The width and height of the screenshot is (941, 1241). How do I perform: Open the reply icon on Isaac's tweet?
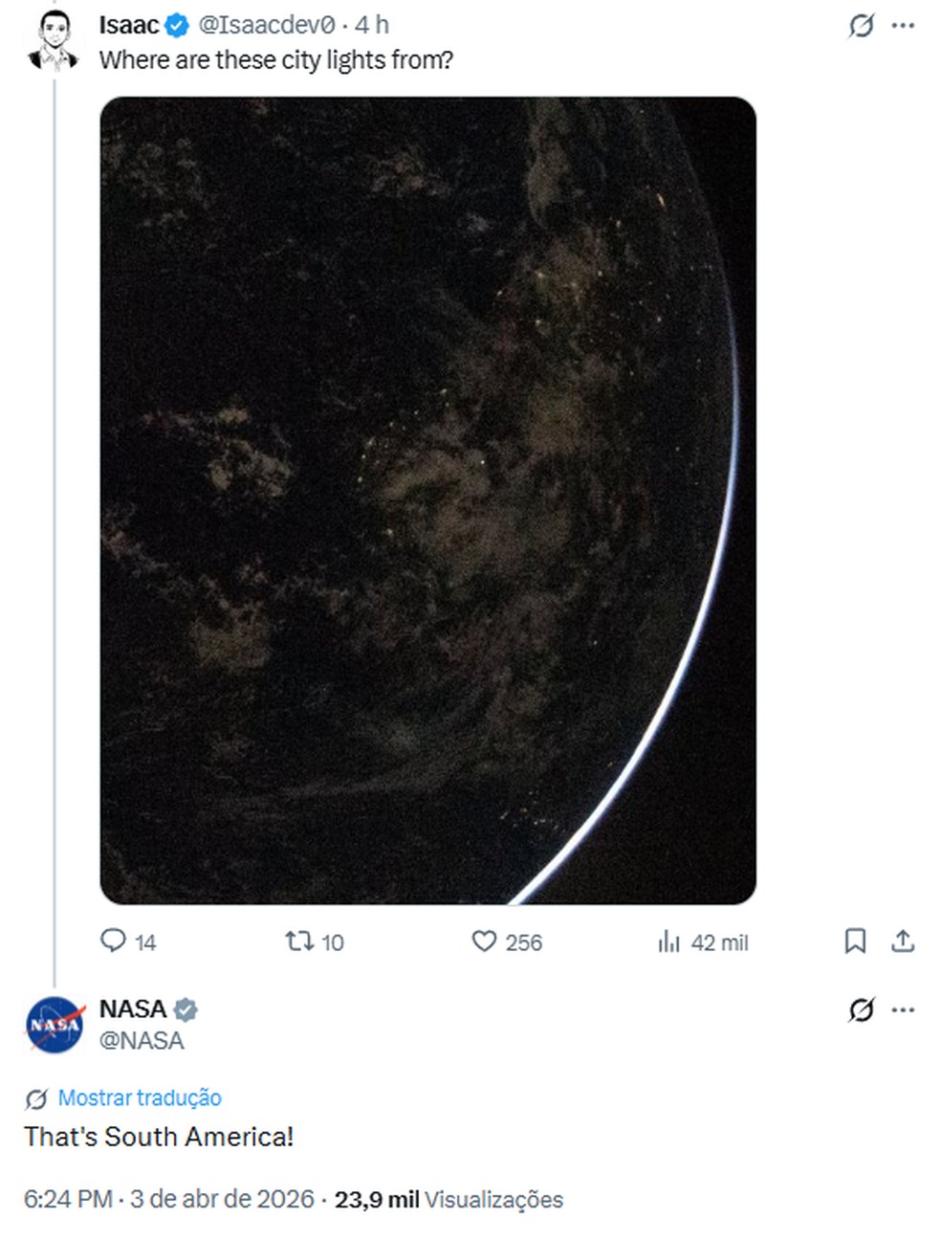point(112,942)
